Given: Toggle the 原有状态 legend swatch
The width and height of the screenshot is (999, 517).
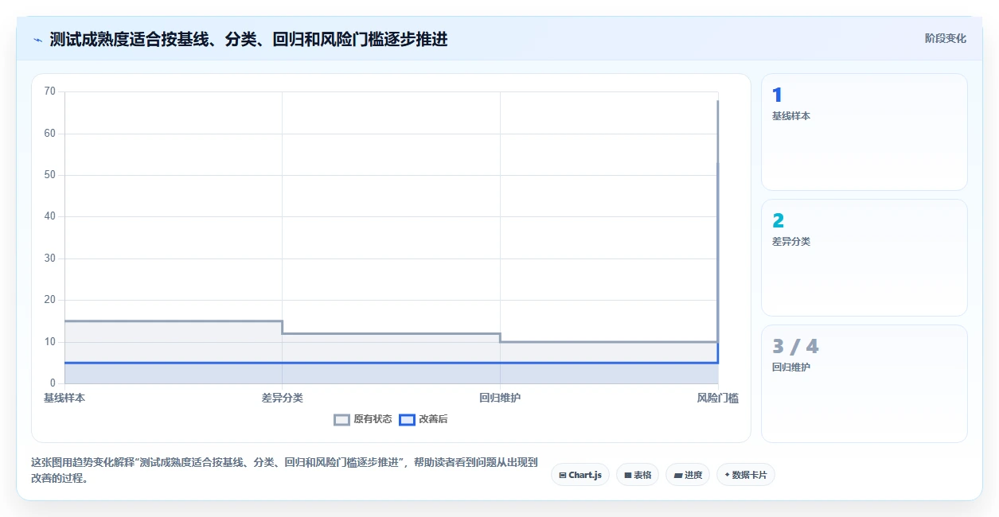Looking at the screenshot, I should tap(341, 420).
